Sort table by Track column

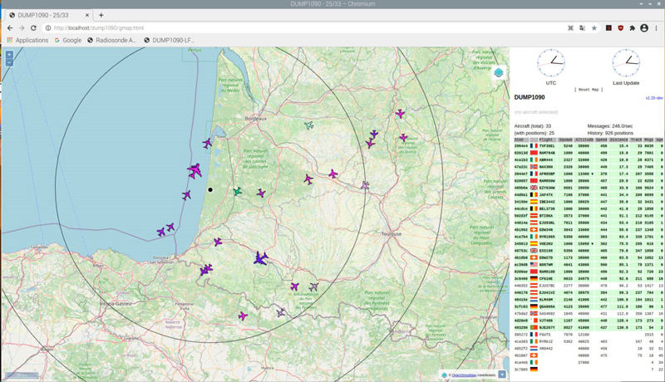pos(636,140)
